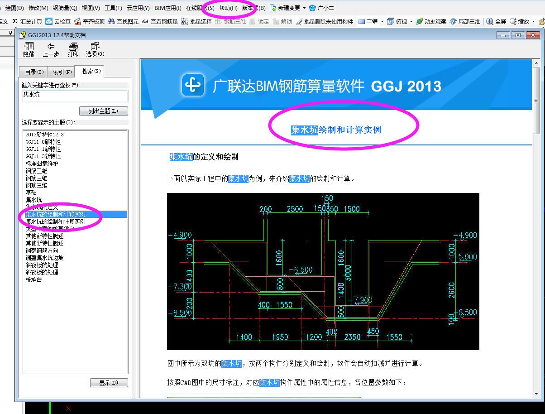
Task: Click the 查看钢筋量 toolbar icon
Action: coord(145,21)
